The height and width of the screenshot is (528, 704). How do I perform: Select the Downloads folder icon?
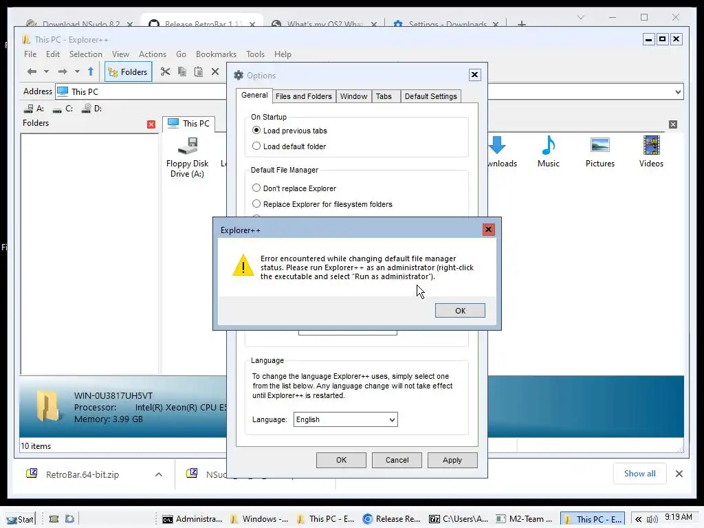tap(502, 152)
